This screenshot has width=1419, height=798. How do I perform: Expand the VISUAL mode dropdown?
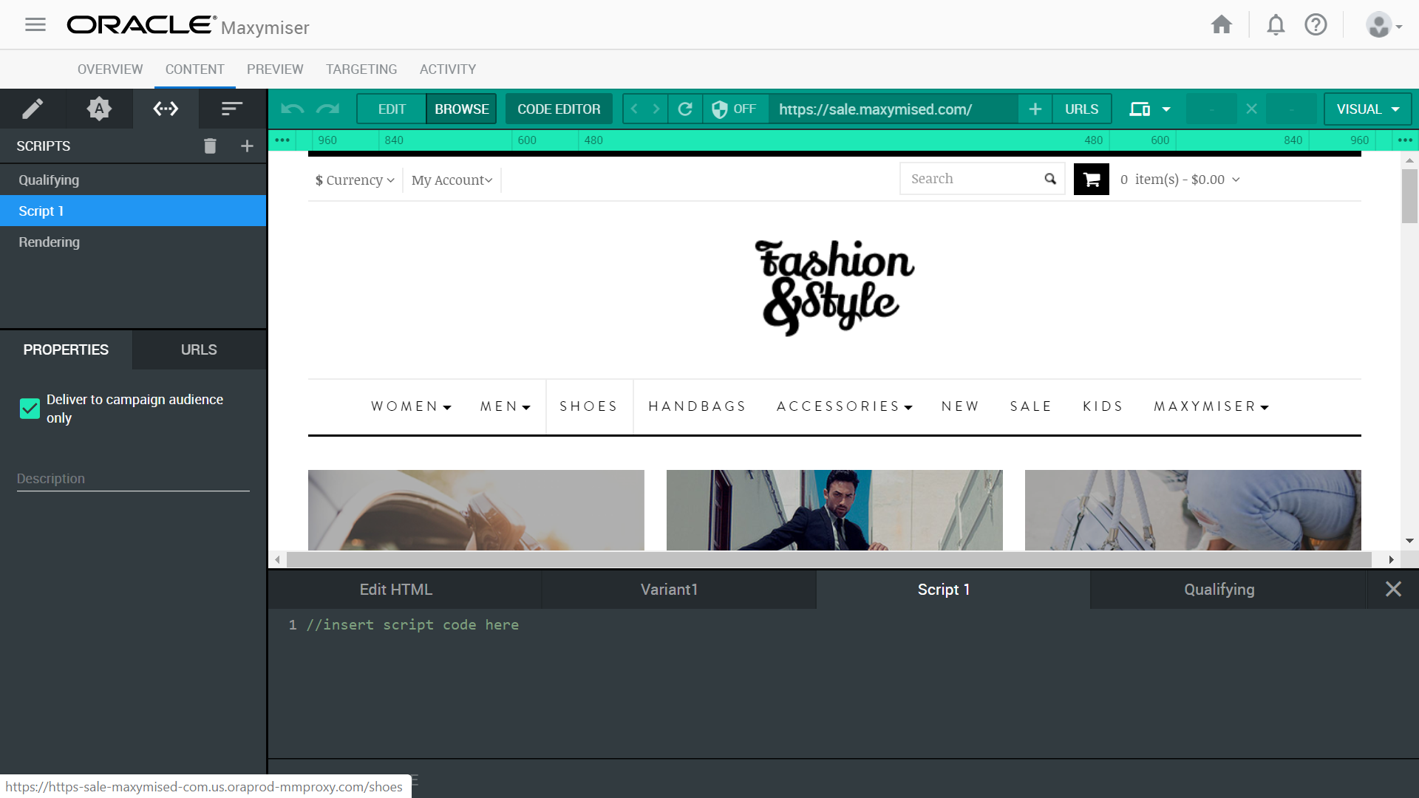(1367, 109)
